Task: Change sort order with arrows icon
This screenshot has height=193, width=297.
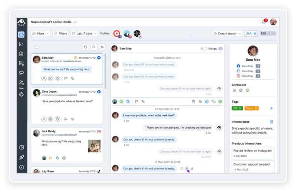Action: pyautogui.click(x=102, y=47)
